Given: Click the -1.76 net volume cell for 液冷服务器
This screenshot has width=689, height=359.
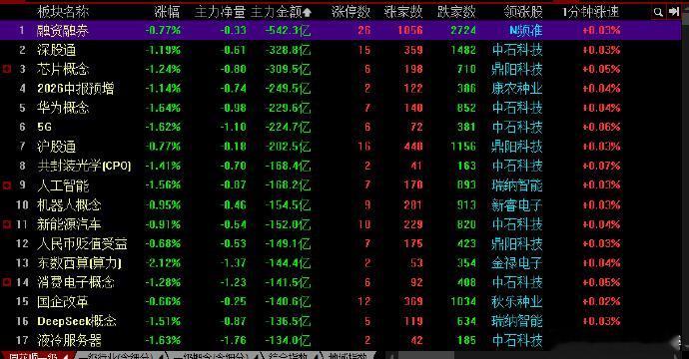Looking at the screenshot, I should coord(233,340).
